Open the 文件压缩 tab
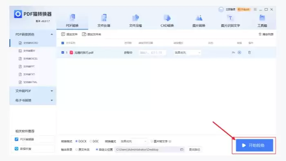286x161 pixels. click(136, 21)
